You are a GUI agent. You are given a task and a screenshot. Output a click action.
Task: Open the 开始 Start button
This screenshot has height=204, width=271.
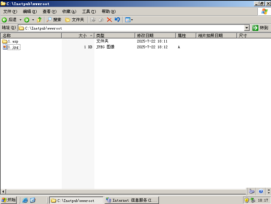[x=8, y=200]
